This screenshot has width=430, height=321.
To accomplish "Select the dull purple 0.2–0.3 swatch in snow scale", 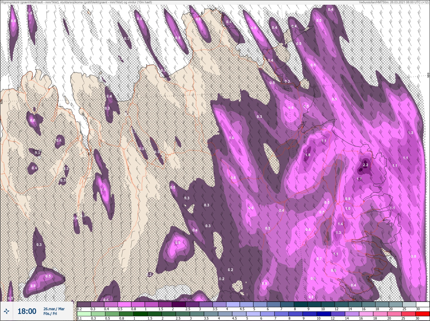I will 84,304.
